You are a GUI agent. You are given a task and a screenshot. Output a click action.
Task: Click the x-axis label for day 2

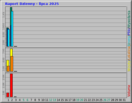click(12, 100)
